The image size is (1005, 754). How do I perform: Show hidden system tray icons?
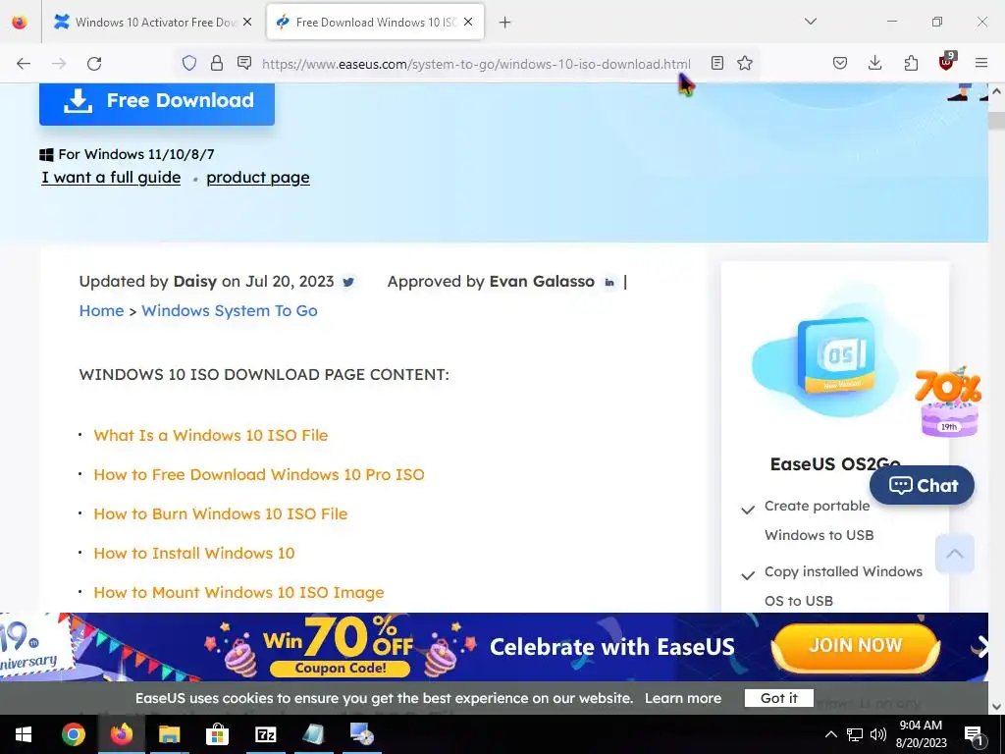(x=830, y=734)
